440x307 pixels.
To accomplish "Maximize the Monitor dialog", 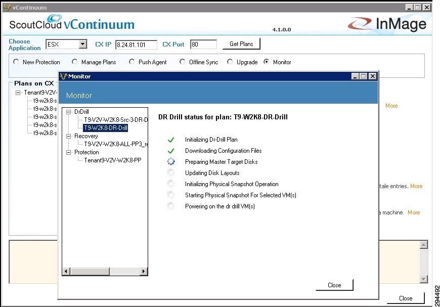I will coord(364,76).
